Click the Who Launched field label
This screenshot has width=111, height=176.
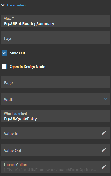coord(15,114)
